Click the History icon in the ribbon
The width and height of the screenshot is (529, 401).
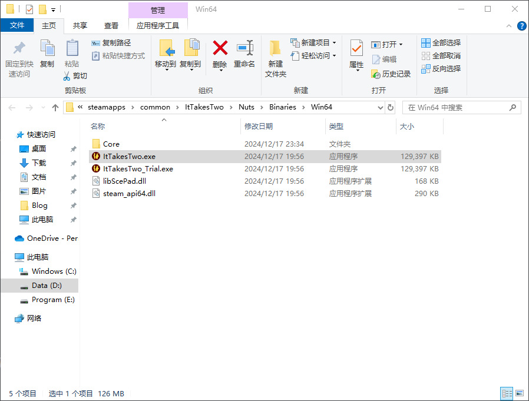376,74
